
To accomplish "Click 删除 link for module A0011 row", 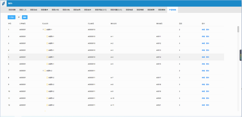I will (x=208, y=36).
